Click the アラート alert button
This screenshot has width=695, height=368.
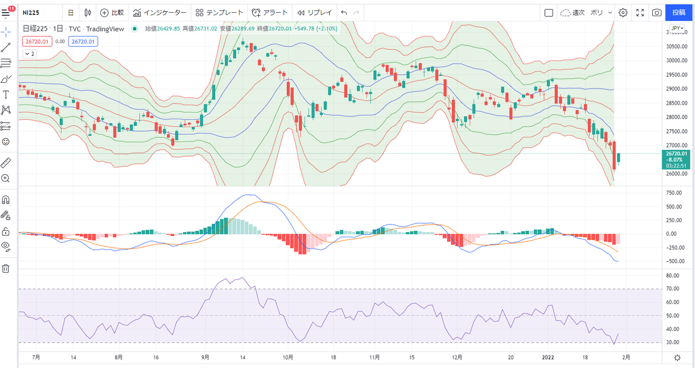(x=270, y=12)
